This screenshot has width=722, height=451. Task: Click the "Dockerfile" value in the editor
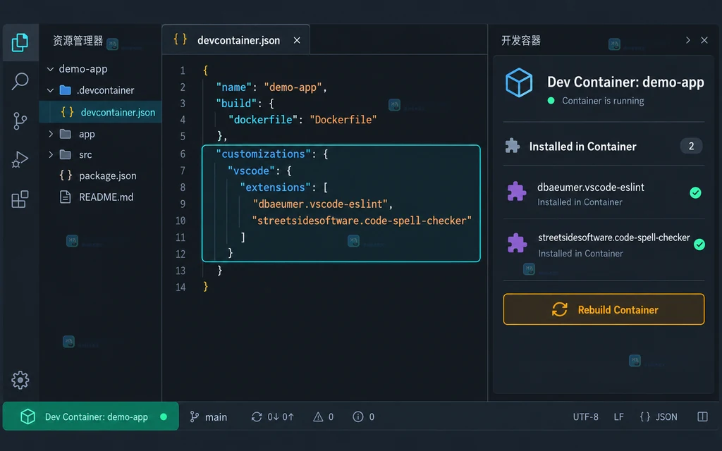click(x=343, y=120)
